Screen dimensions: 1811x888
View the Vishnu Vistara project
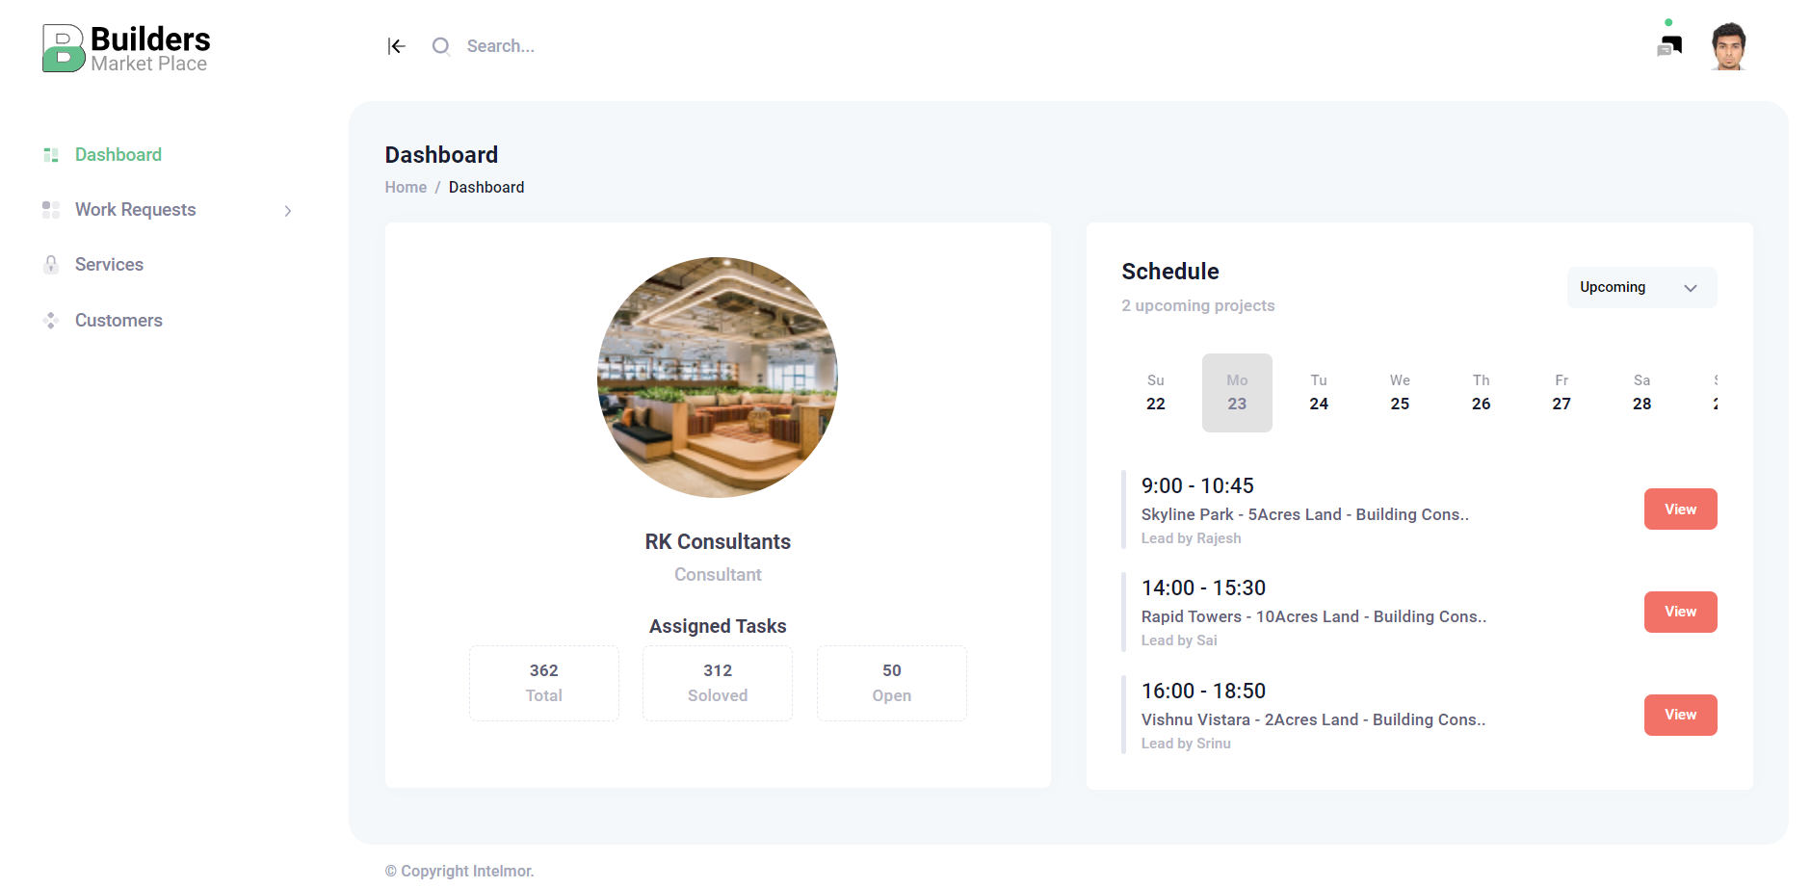pyautogui.click(x=1680, y=716)
